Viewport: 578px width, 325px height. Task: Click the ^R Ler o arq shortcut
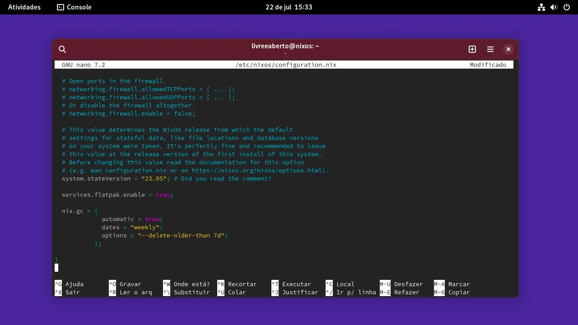pyautogui.click(x=131, y=292)
